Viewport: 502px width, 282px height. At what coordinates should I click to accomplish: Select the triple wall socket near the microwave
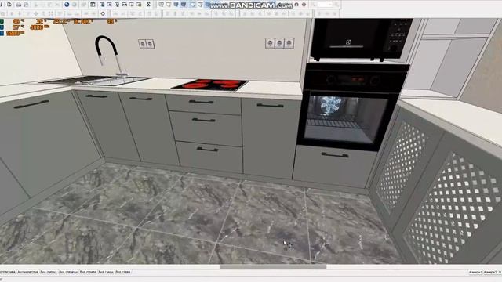279,43
